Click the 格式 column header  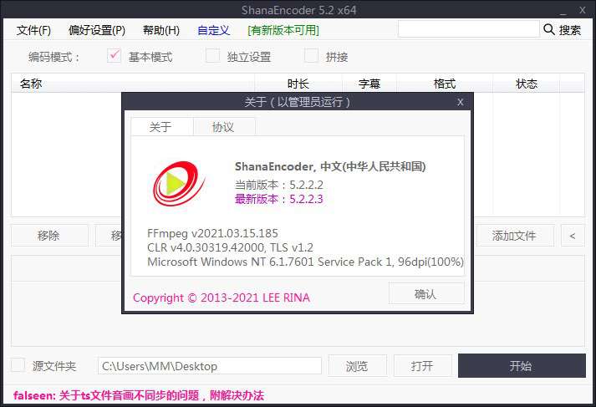point(445,84)
